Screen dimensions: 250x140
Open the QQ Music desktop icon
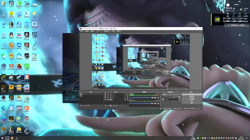coord(11,15)
